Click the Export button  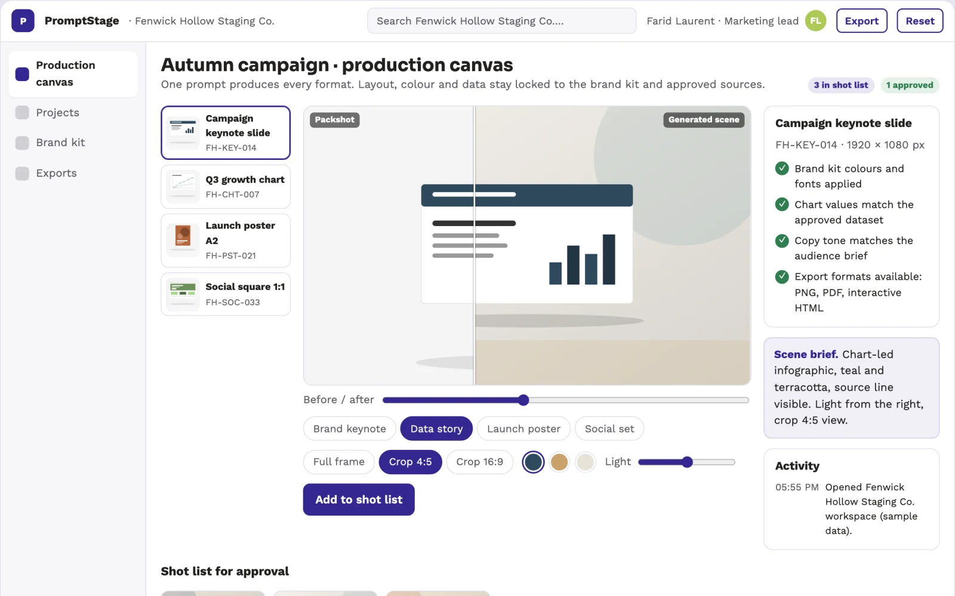pos(862,21)
